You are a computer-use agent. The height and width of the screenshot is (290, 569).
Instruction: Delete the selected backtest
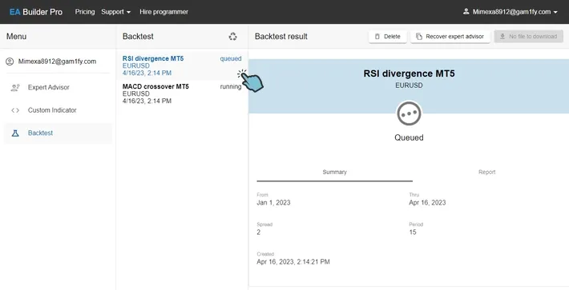[x=388, y=37]
